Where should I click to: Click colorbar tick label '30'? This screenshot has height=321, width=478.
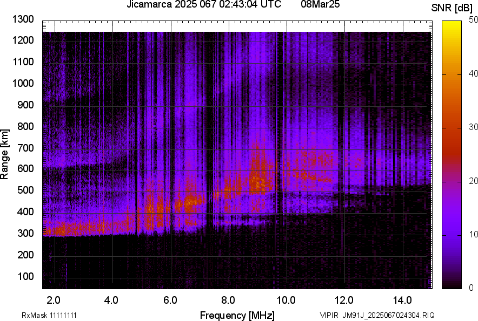(473, 127)
